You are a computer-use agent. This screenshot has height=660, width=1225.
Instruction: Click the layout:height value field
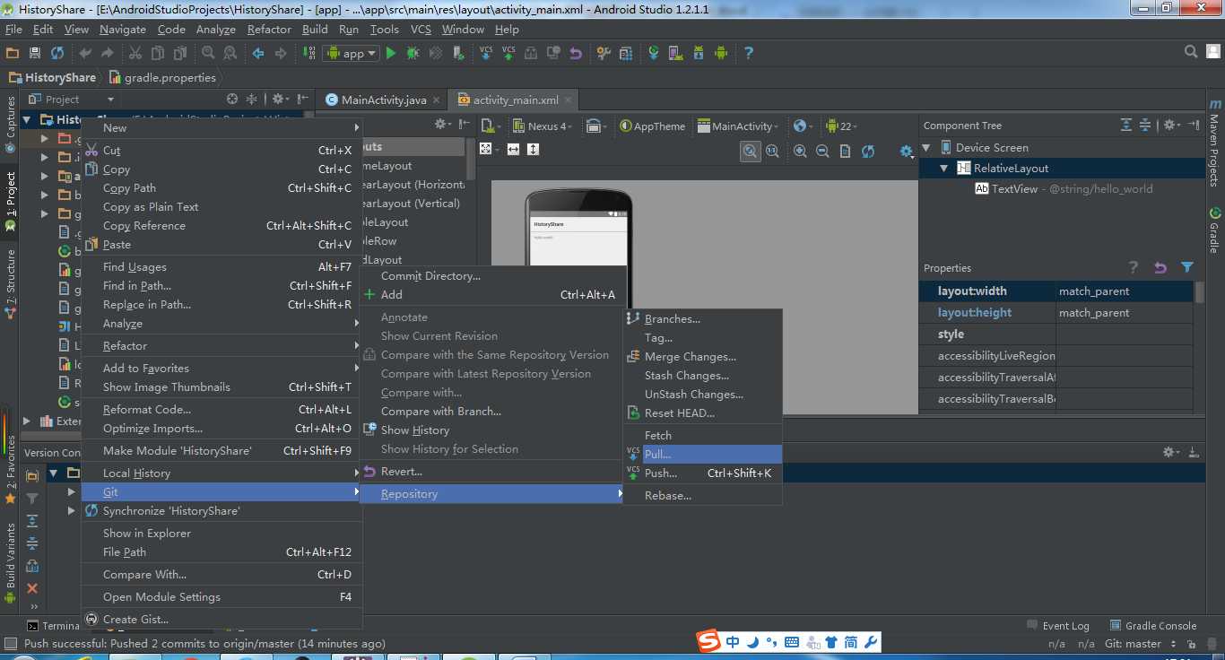click(x=1125, y=312)
